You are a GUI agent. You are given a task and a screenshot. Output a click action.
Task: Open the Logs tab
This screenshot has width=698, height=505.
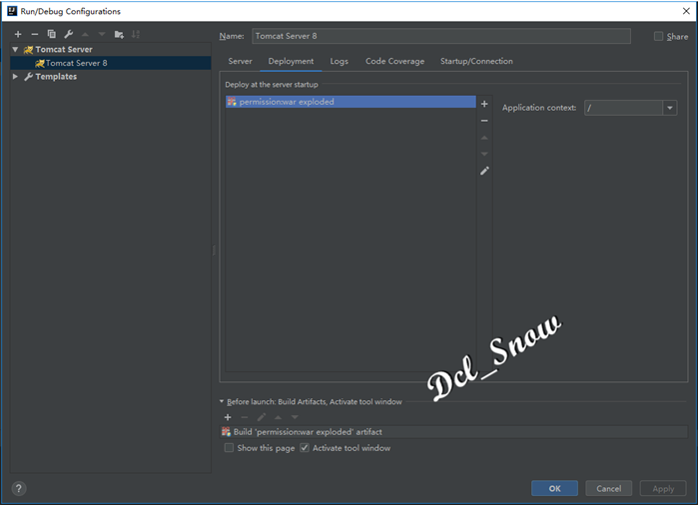340,62
